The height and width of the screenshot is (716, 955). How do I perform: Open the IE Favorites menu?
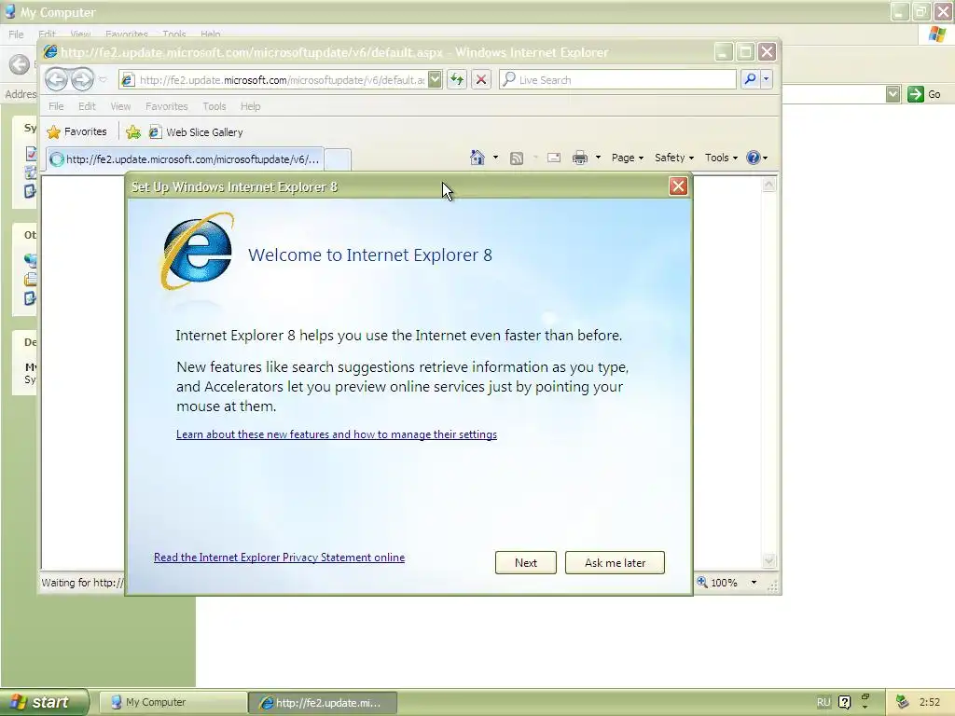coord(166,106)
